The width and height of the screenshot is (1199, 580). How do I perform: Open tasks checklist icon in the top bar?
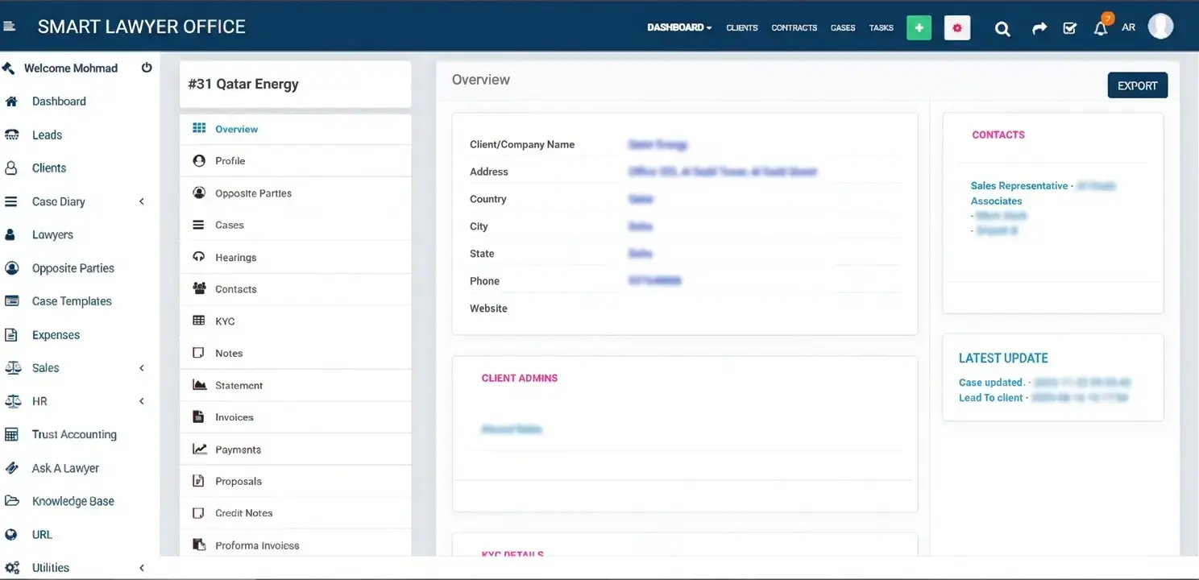tap(1069, 27)
